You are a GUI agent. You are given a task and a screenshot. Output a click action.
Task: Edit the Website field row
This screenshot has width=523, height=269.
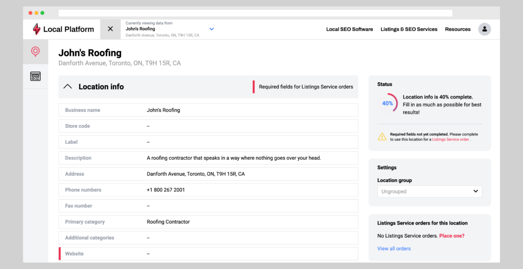(x=208, y=254)
